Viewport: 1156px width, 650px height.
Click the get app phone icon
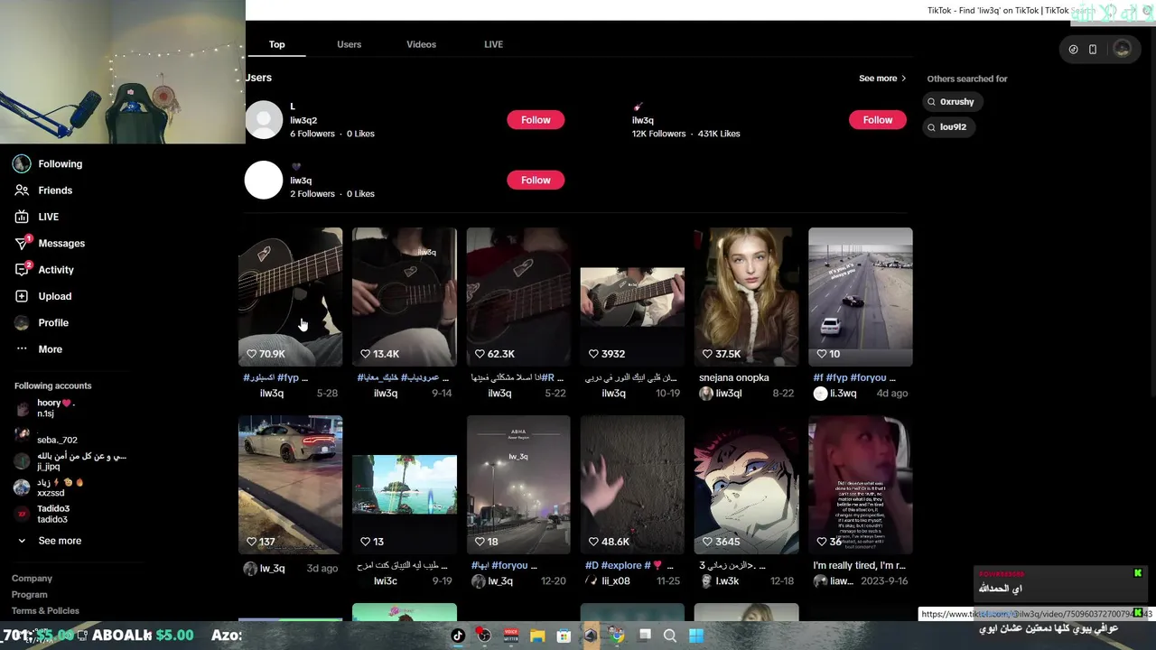click(x=1093, y=50)
